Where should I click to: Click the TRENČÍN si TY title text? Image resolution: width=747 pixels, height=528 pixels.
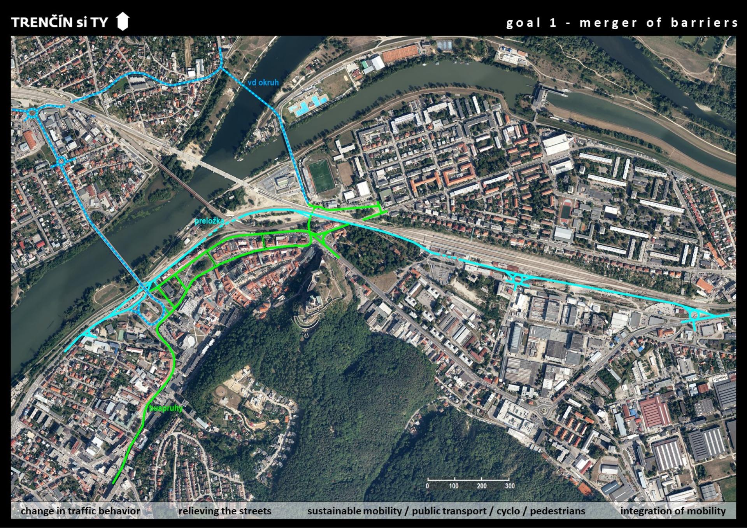tap(60, 22)
